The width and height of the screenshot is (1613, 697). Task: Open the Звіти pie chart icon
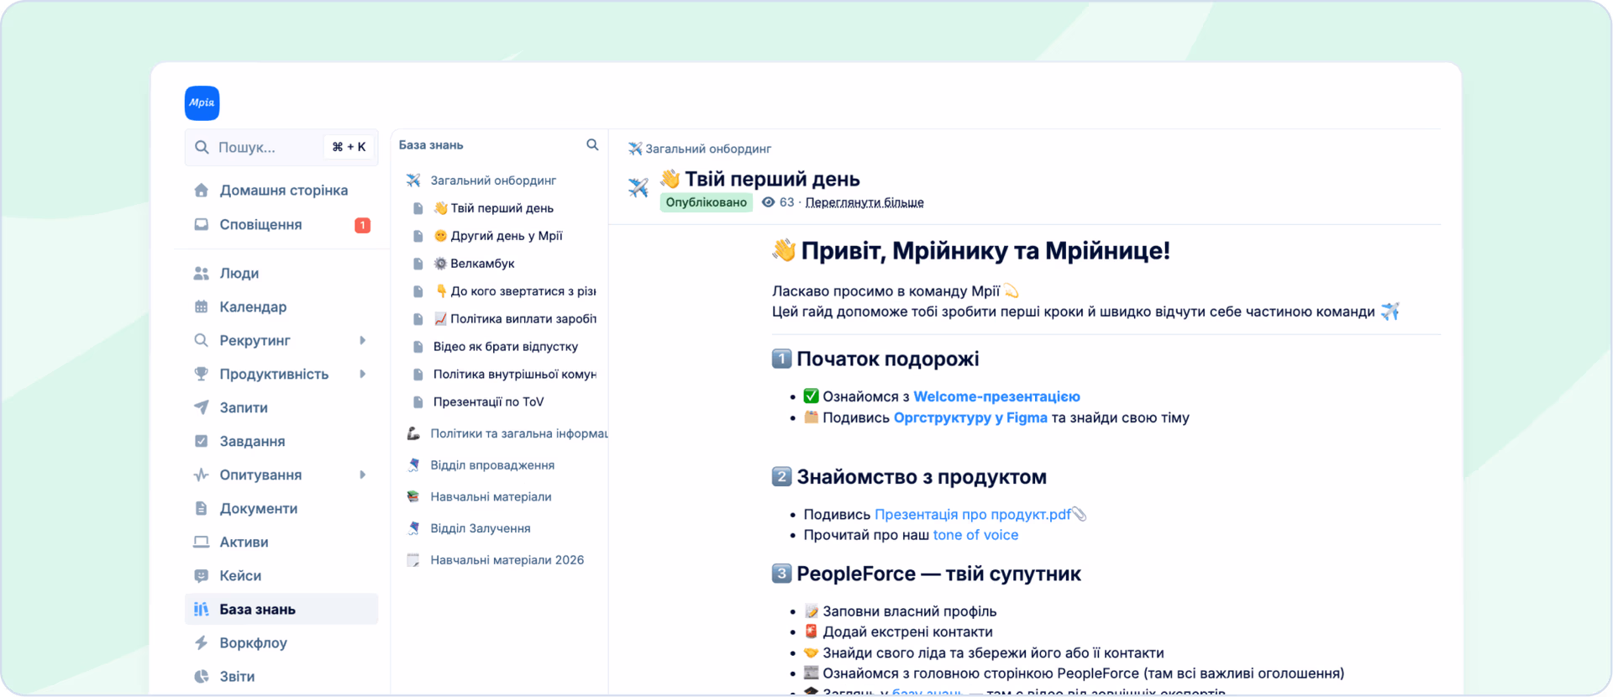click(201, 676)
